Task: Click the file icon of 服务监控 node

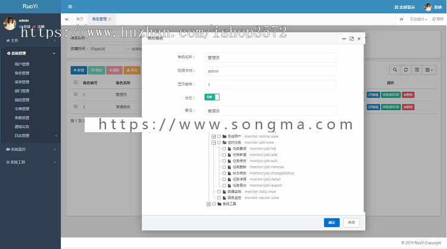Action: click(x=224, y=198)
